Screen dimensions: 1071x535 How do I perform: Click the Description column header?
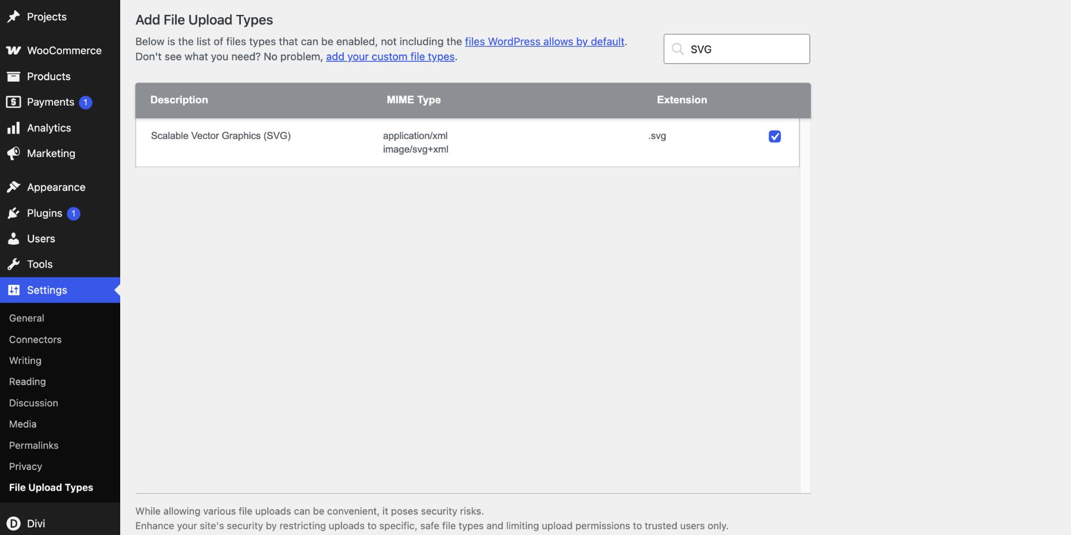(x=179, y=100)
